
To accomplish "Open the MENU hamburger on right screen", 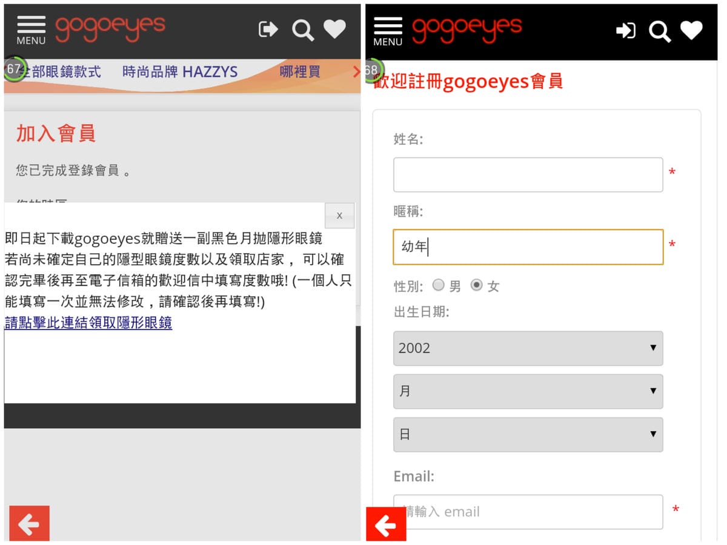I will 388,31.
